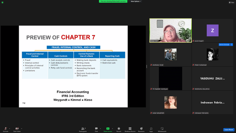This screenshot has height=133, width=236.
Task: Open Whiteboards
Action: click(162, 129)
